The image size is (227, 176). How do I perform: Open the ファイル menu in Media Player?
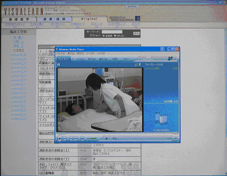[60, 54]
